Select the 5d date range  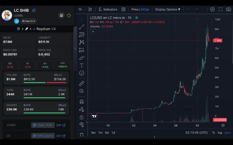click(x=107, y=133)
